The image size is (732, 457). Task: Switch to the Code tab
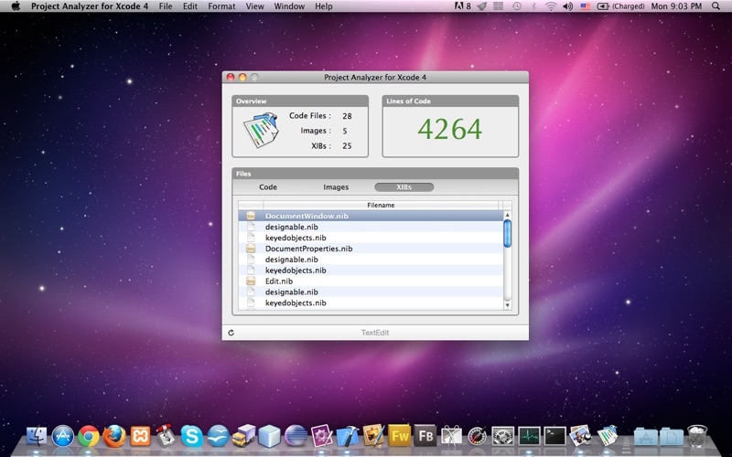(x=268, y=187)
